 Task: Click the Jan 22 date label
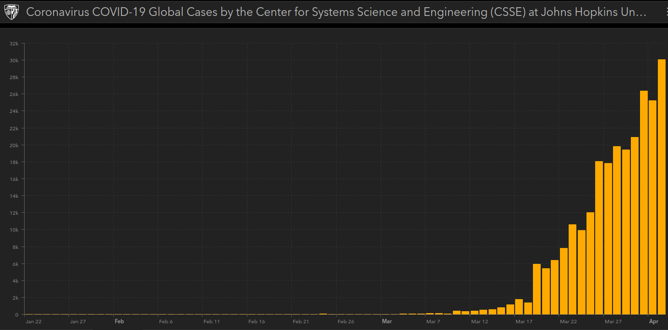point(33,321)
